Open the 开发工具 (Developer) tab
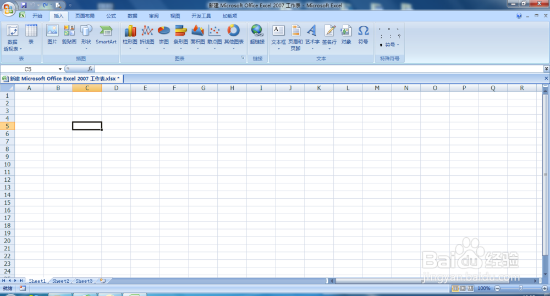Image resolution: width=550 pixels, height=296 pixels. point(201,16)
